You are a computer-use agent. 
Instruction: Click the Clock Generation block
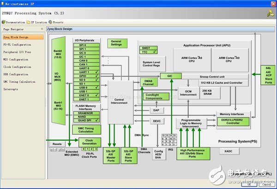(x=89, y=142)
